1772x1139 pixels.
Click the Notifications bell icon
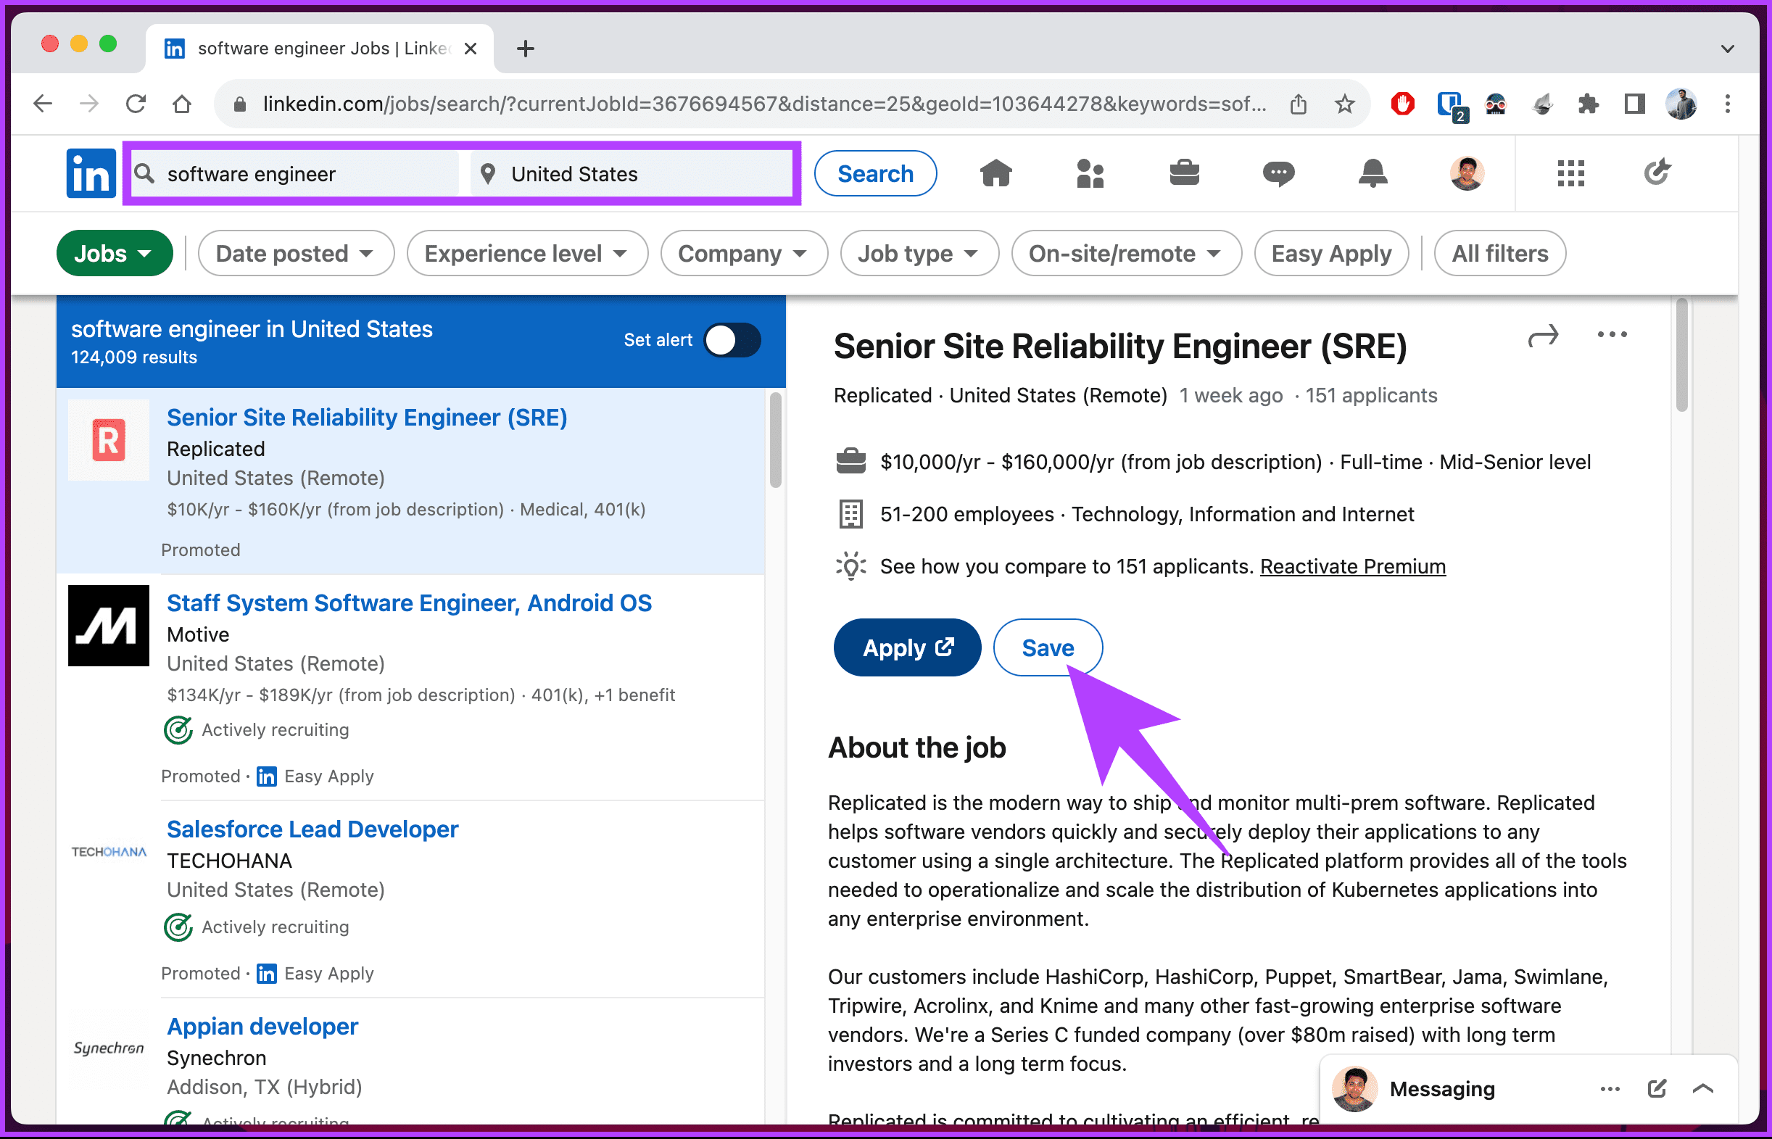(1373, 173)
